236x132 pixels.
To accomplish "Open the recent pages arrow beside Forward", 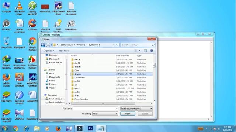I will pyautogui.click(x=51, y=45).
